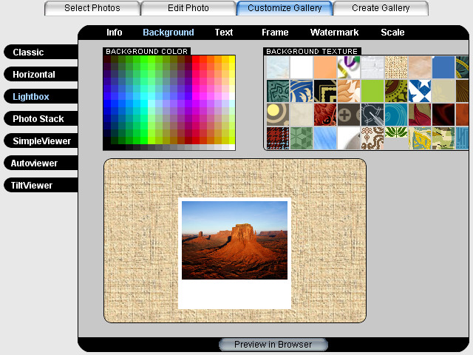The height and width of the screenshot is (355, 473).
Task: Pick the yellow and teal floral texture
Action: click(x=420, y=138)
